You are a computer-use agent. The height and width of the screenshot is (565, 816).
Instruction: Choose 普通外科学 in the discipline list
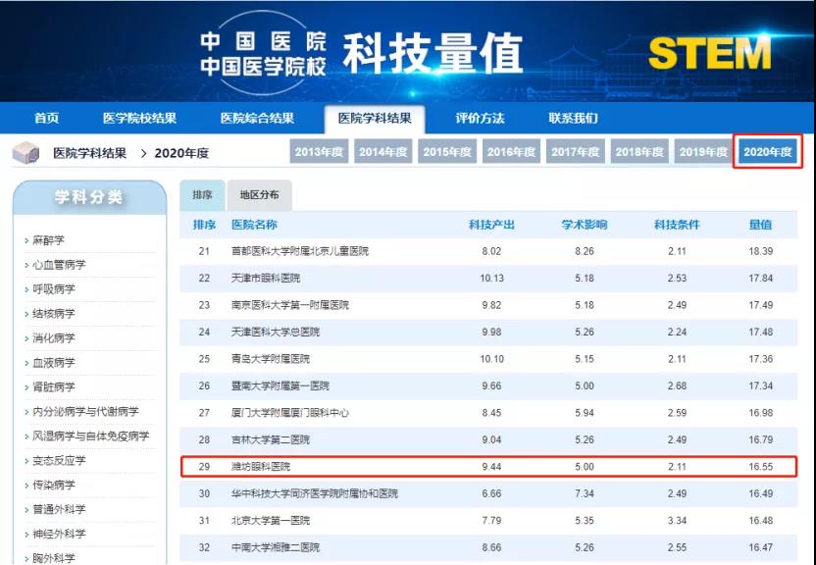(59, 509)
